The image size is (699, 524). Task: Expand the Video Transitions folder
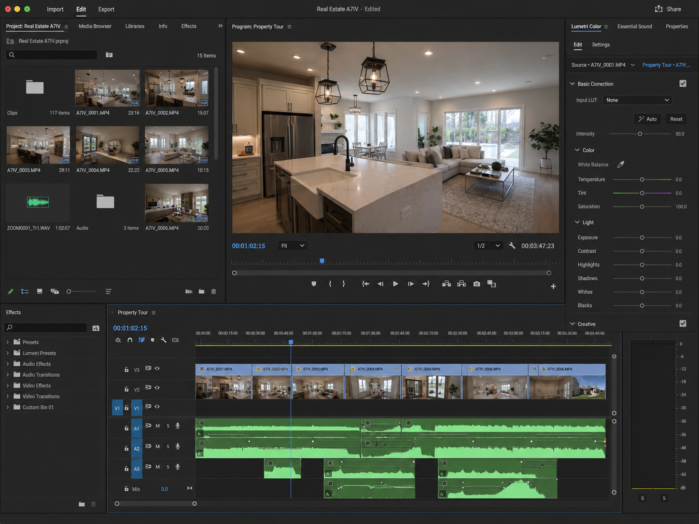8,396
